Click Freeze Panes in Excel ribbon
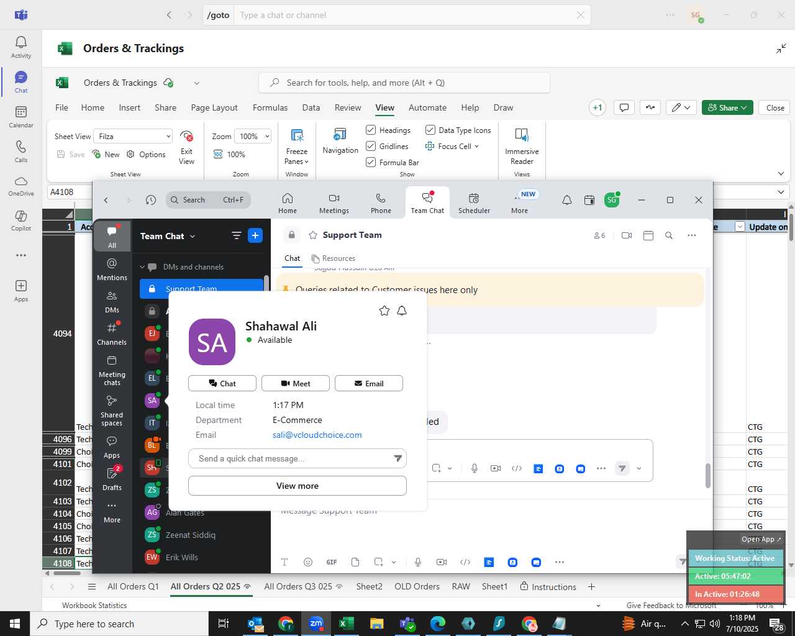This screenshot has height=636, width=795. point(297,147)
